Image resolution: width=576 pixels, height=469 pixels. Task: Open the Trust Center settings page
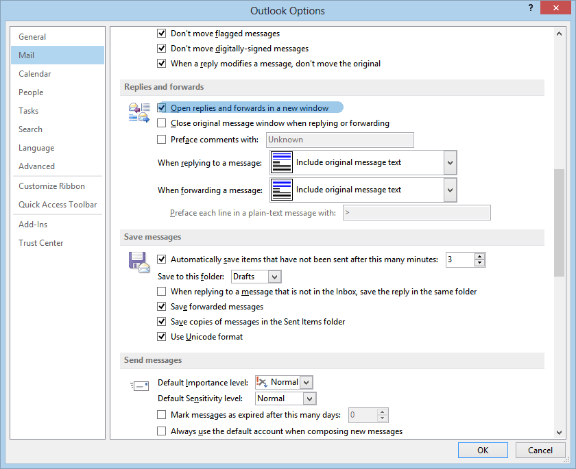[41, 242]
